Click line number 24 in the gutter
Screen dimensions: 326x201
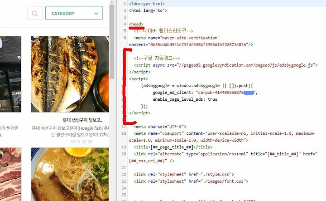point(124,188)
